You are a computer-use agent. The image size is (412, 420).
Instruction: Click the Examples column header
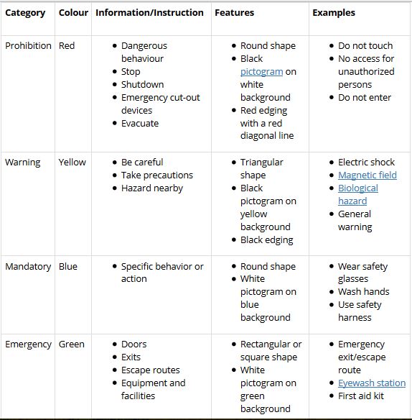click(334, 13)
